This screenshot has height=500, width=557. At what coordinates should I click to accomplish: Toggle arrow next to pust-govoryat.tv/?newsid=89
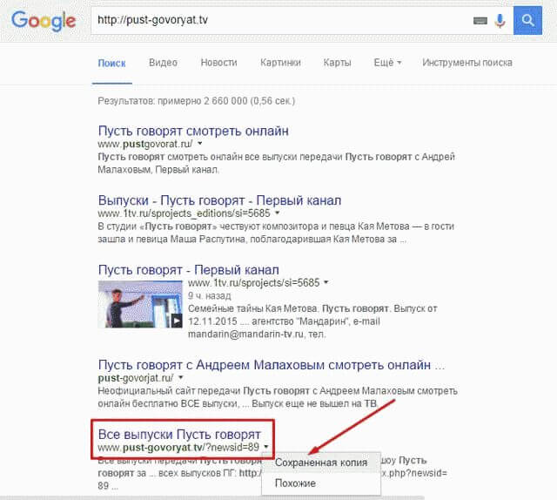(266, 447)
